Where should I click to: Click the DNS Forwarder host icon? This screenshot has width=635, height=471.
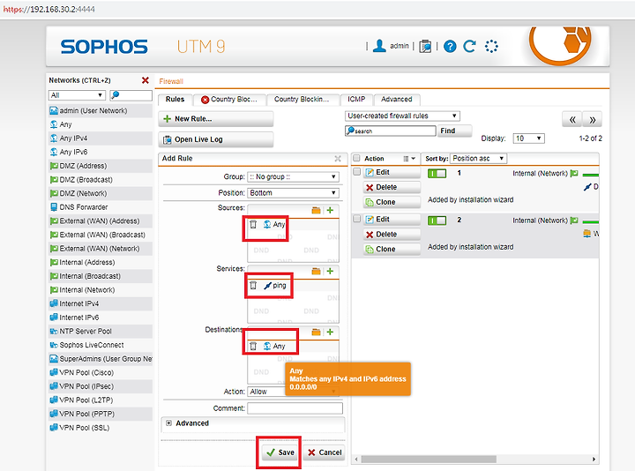tap(54, 207)
